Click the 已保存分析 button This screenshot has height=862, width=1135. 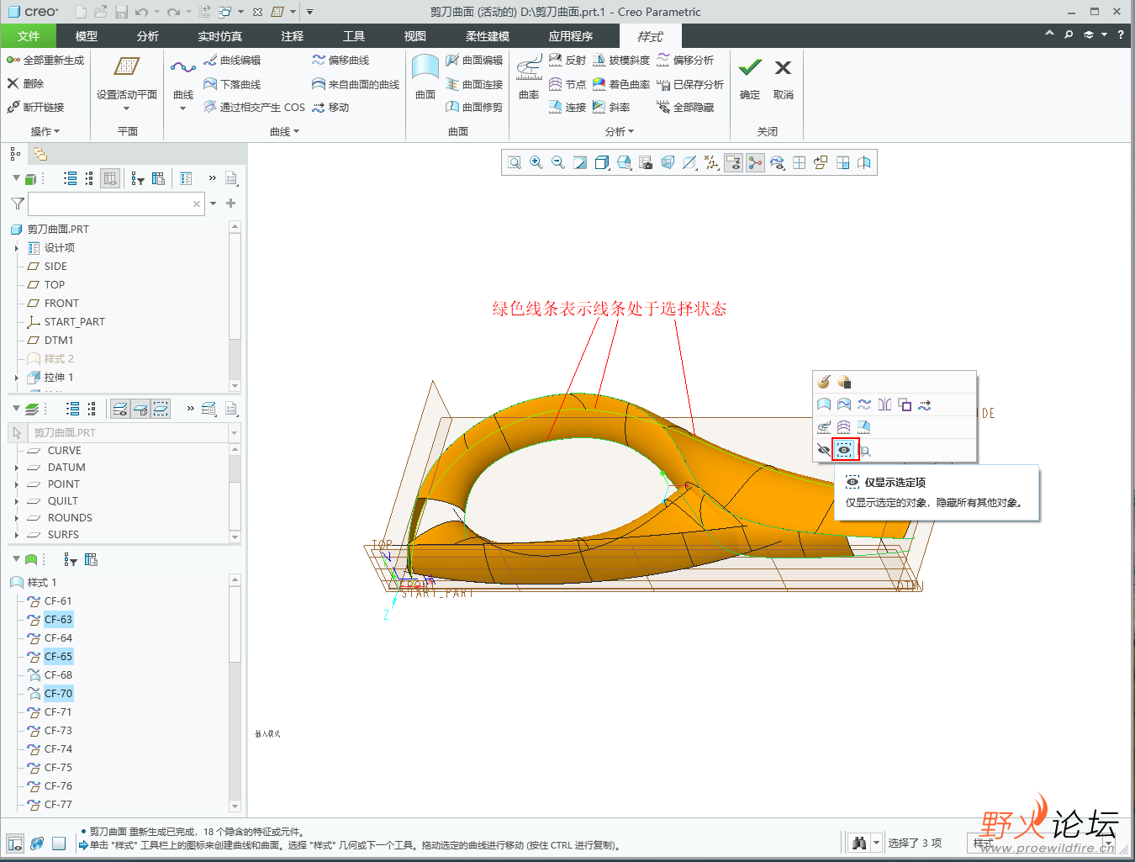[x=690, y=84]
